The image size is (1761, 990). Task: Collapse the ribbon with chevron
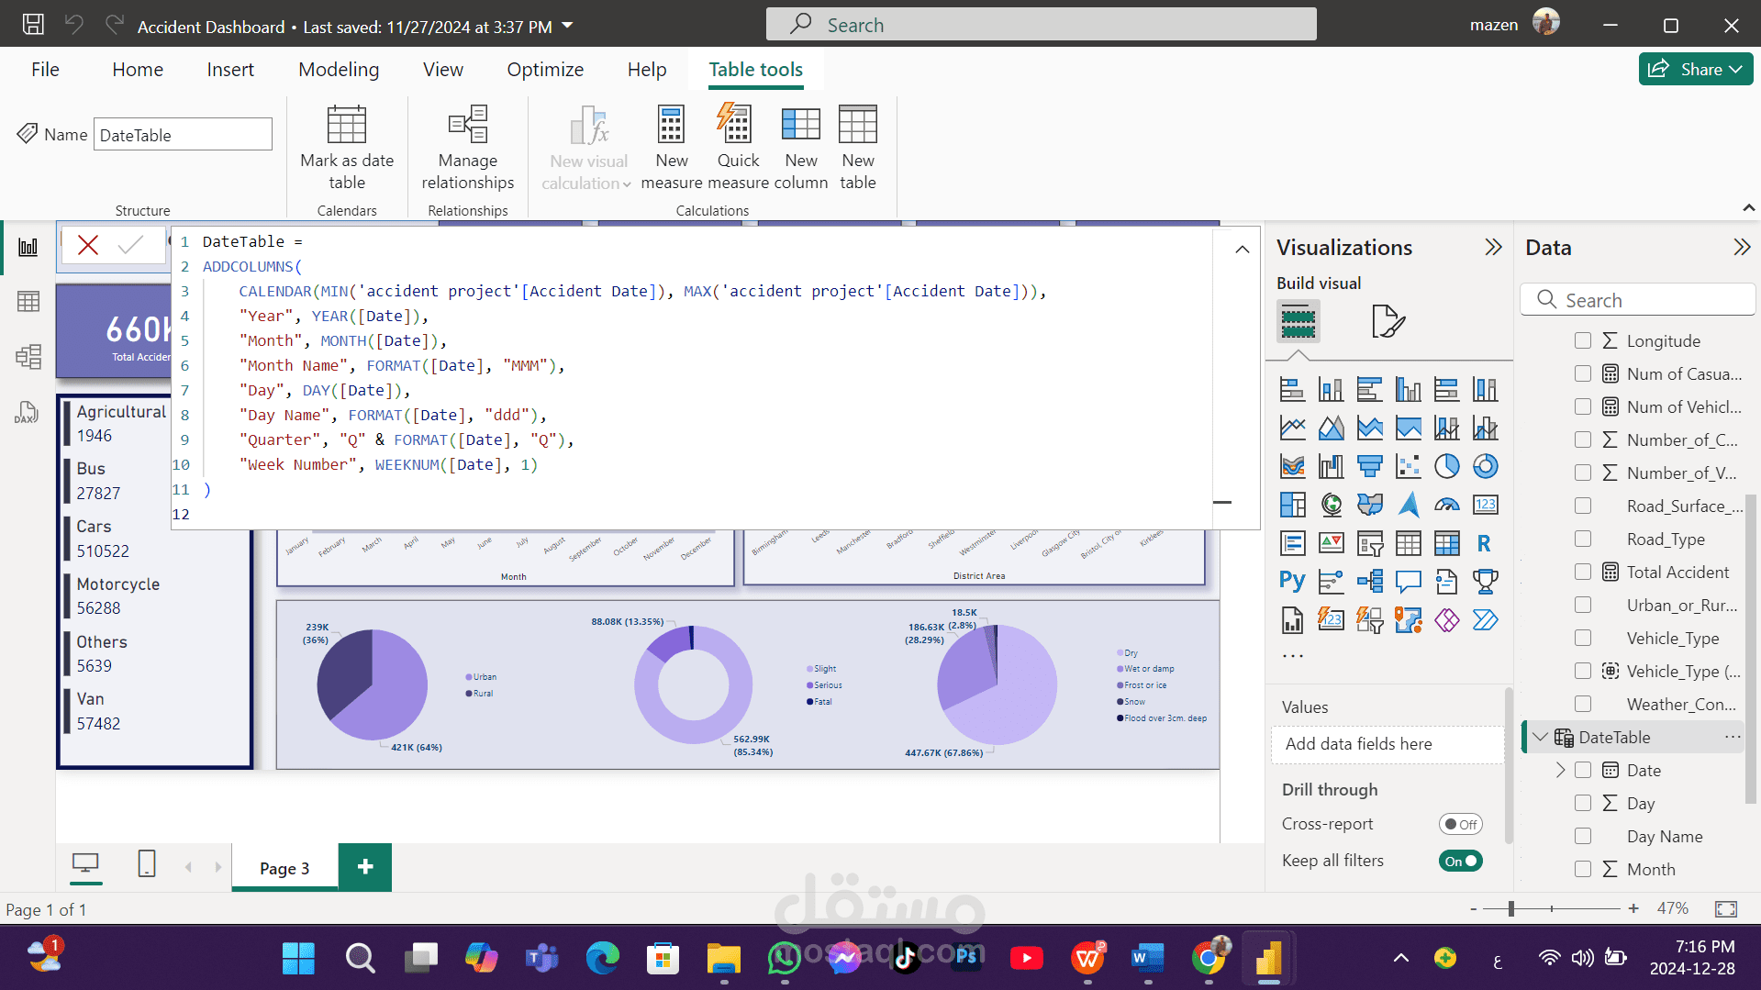(x=1748, y=208)
